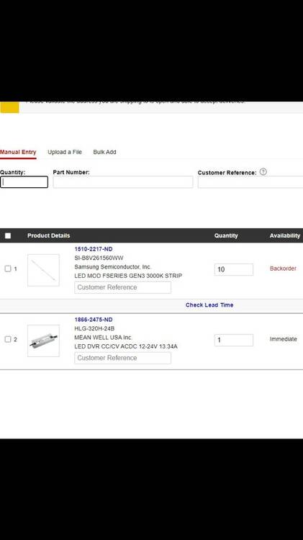Image resolution: width=303 pixels, height=540 pixels.
Task: Click the top Customer Reference input field
Action: [250, 182]
